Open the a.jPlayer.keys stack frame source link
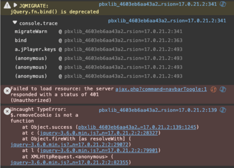 click(x=123, y=49)
